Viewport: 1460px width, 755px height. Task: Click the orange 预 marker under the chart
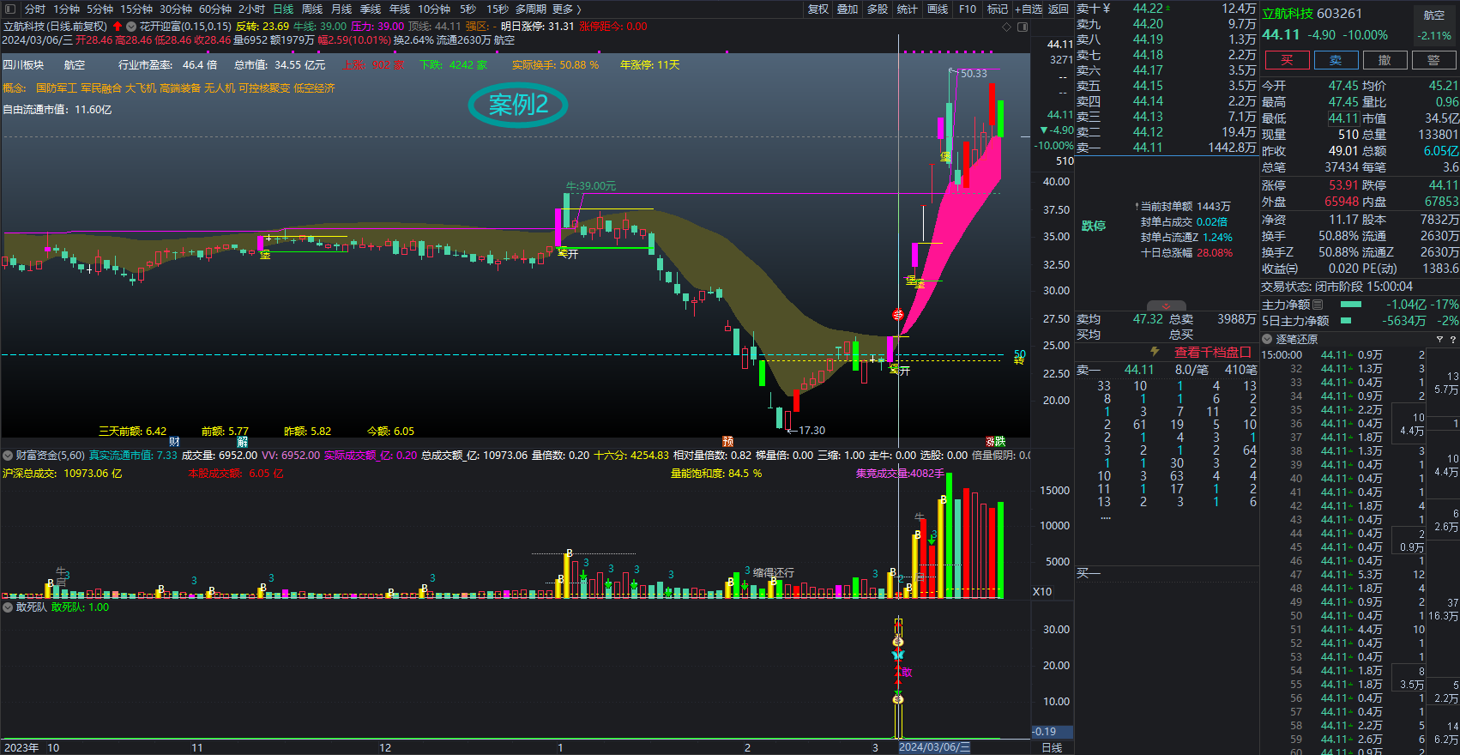click(x=727, y=442)
